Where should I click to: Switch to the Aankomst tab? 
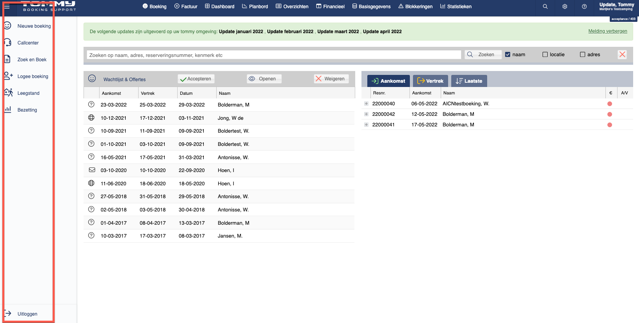[x=388, y=81]
